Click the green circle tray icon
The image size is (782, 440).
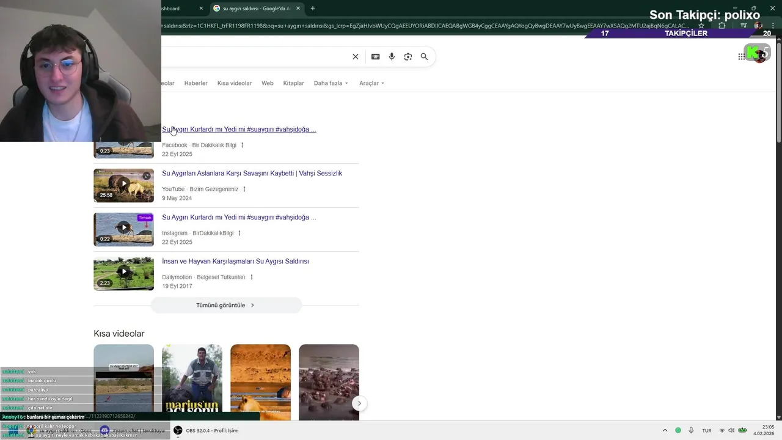point(678,430)
